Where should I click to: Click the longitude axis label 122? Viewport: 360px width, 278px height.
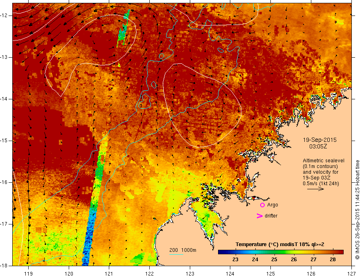[x=149, y=274]
